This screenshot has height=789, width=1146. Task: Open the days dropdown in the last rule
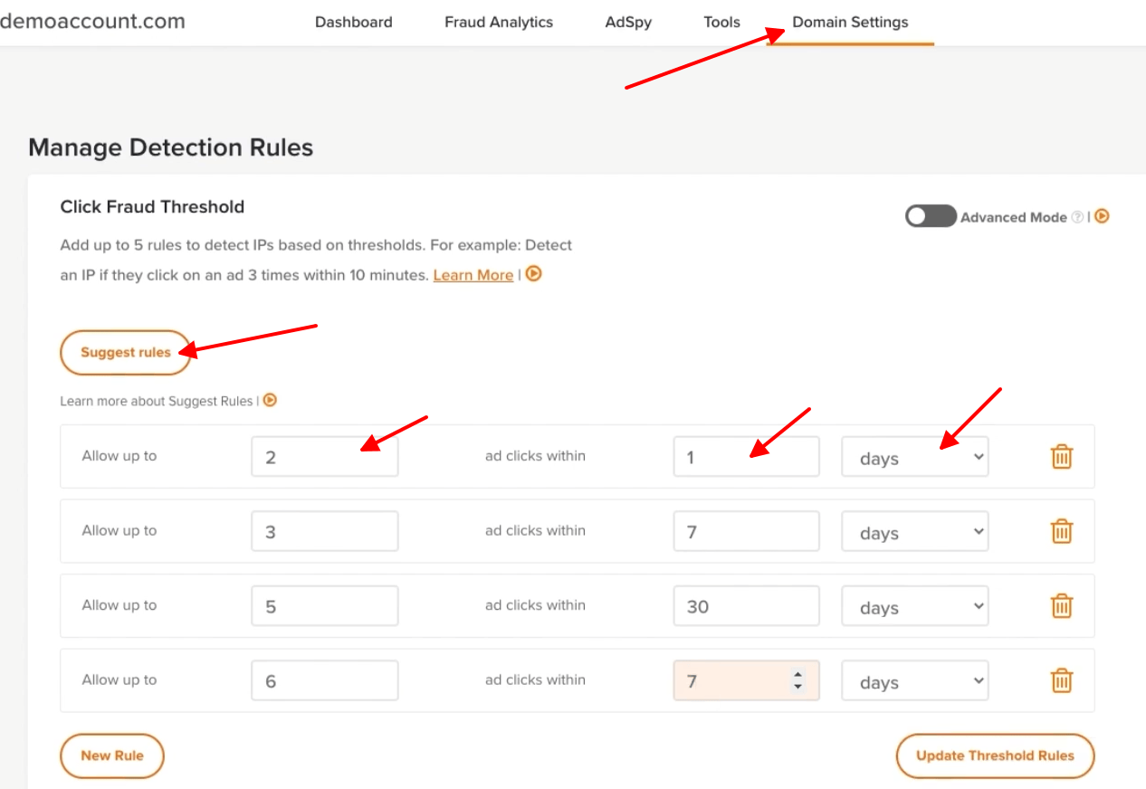[x=914, y=680]
